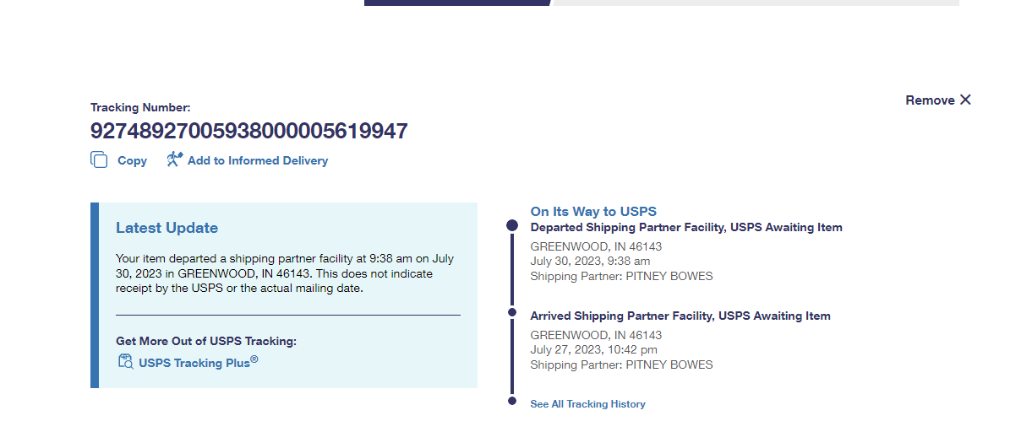Click the timeline dot beside See All Tracking History
This screenshot has width=1021, height=432.
(511, 401)
